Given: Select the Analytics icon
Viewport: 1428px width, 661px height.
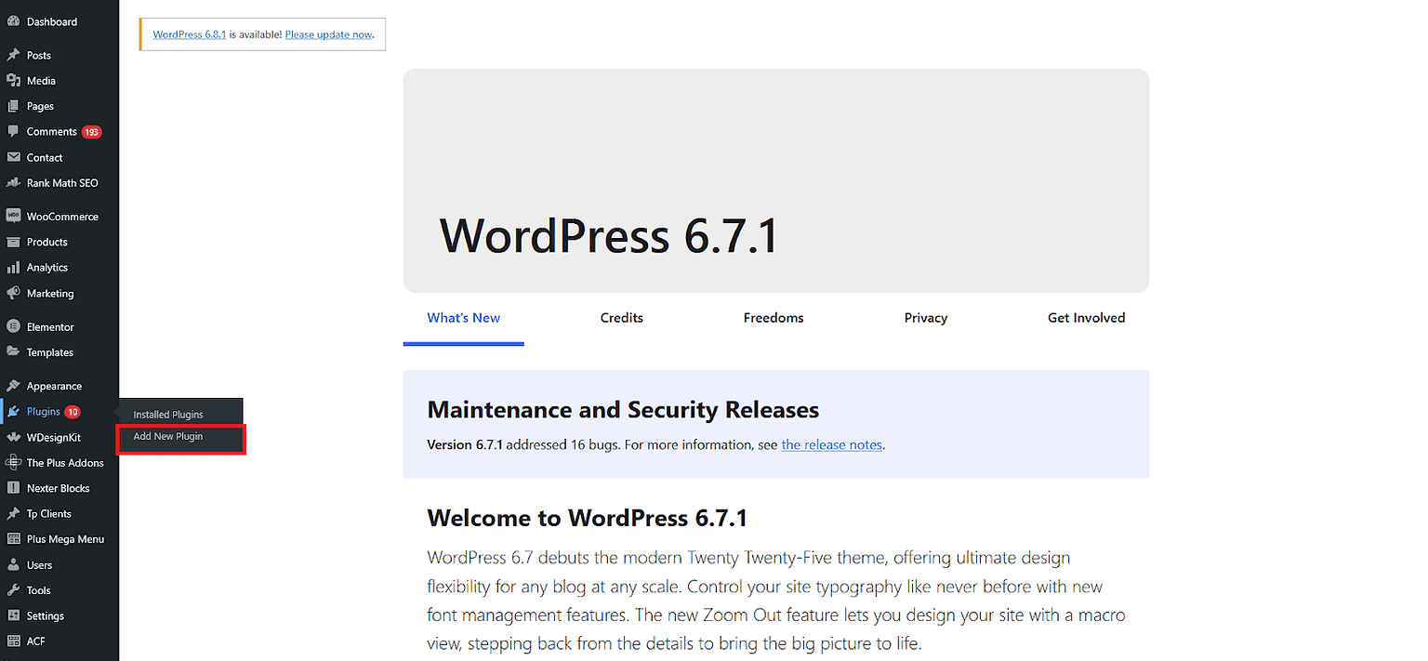Looking at the screenshot, I should [x=13, y=267].
